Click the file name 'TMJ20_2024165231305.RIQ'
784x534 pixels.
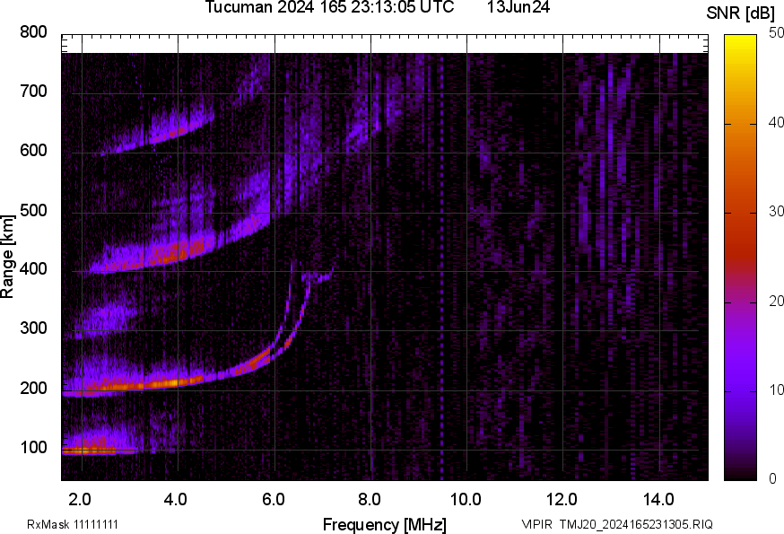point(636,524)
